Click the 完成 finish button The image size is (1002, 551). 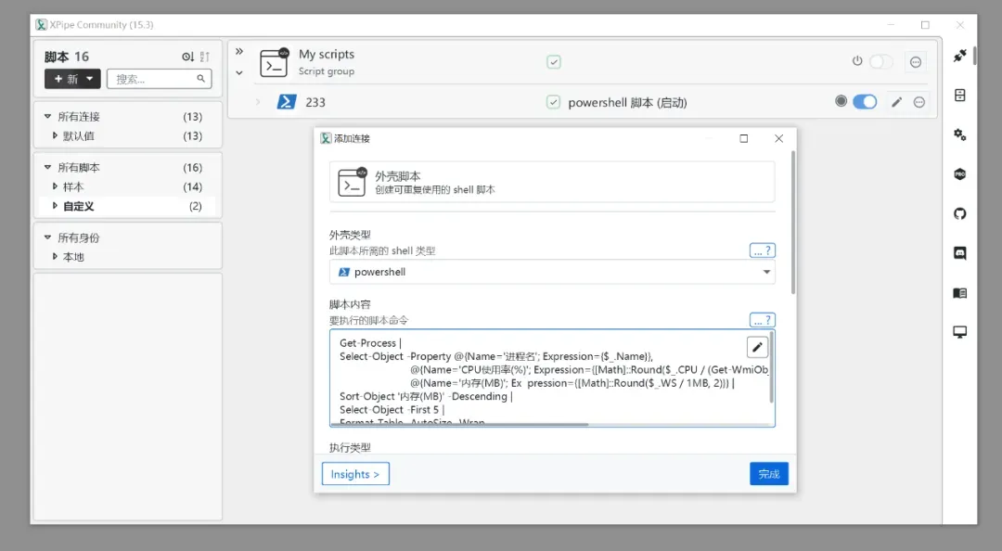tap(769, 474)
